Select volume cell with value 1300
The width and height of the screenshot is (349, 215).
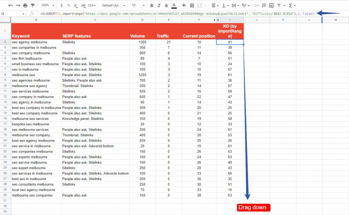142,42
